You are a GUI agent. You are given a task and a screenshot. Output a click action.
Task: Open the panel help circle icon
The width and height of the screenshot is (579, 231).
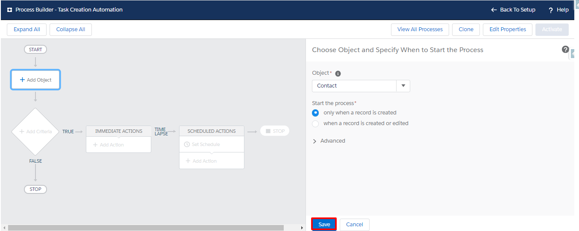click(565, 50)
